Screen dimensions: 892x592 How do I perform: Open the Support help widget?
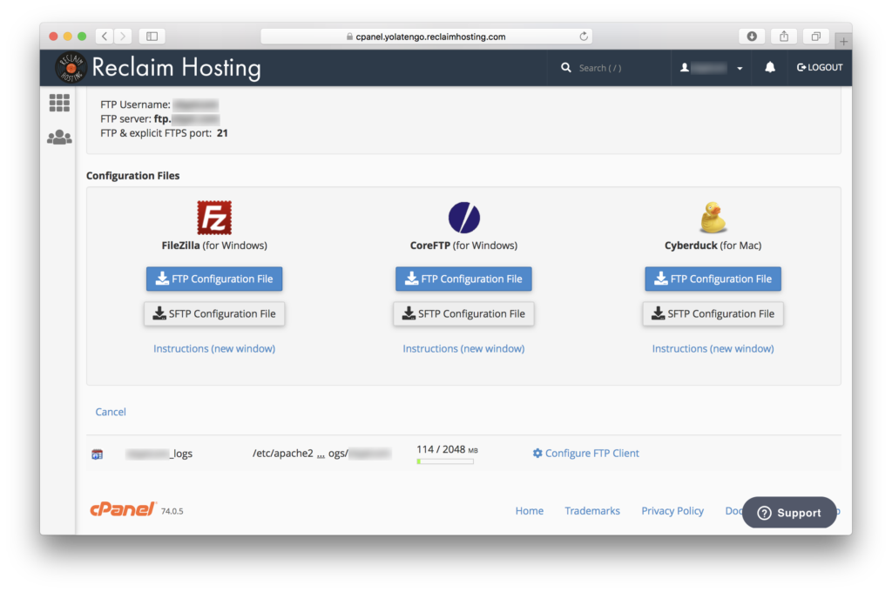pos(789,513)
